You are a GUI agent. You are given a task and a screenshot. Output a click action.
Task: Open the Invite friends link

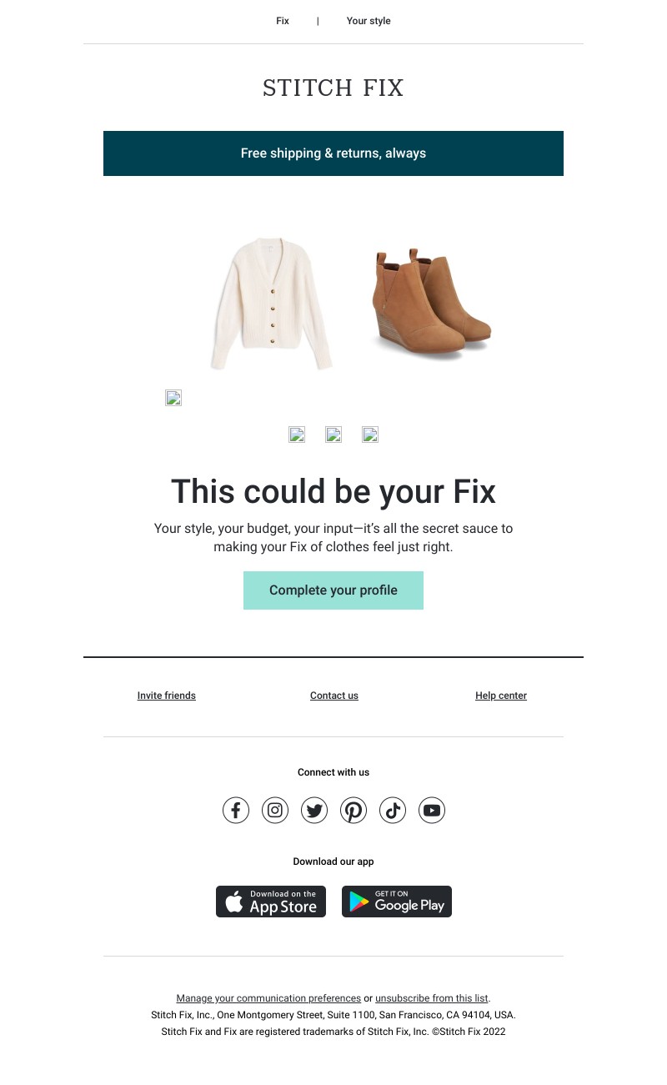(x=167, y=696)
